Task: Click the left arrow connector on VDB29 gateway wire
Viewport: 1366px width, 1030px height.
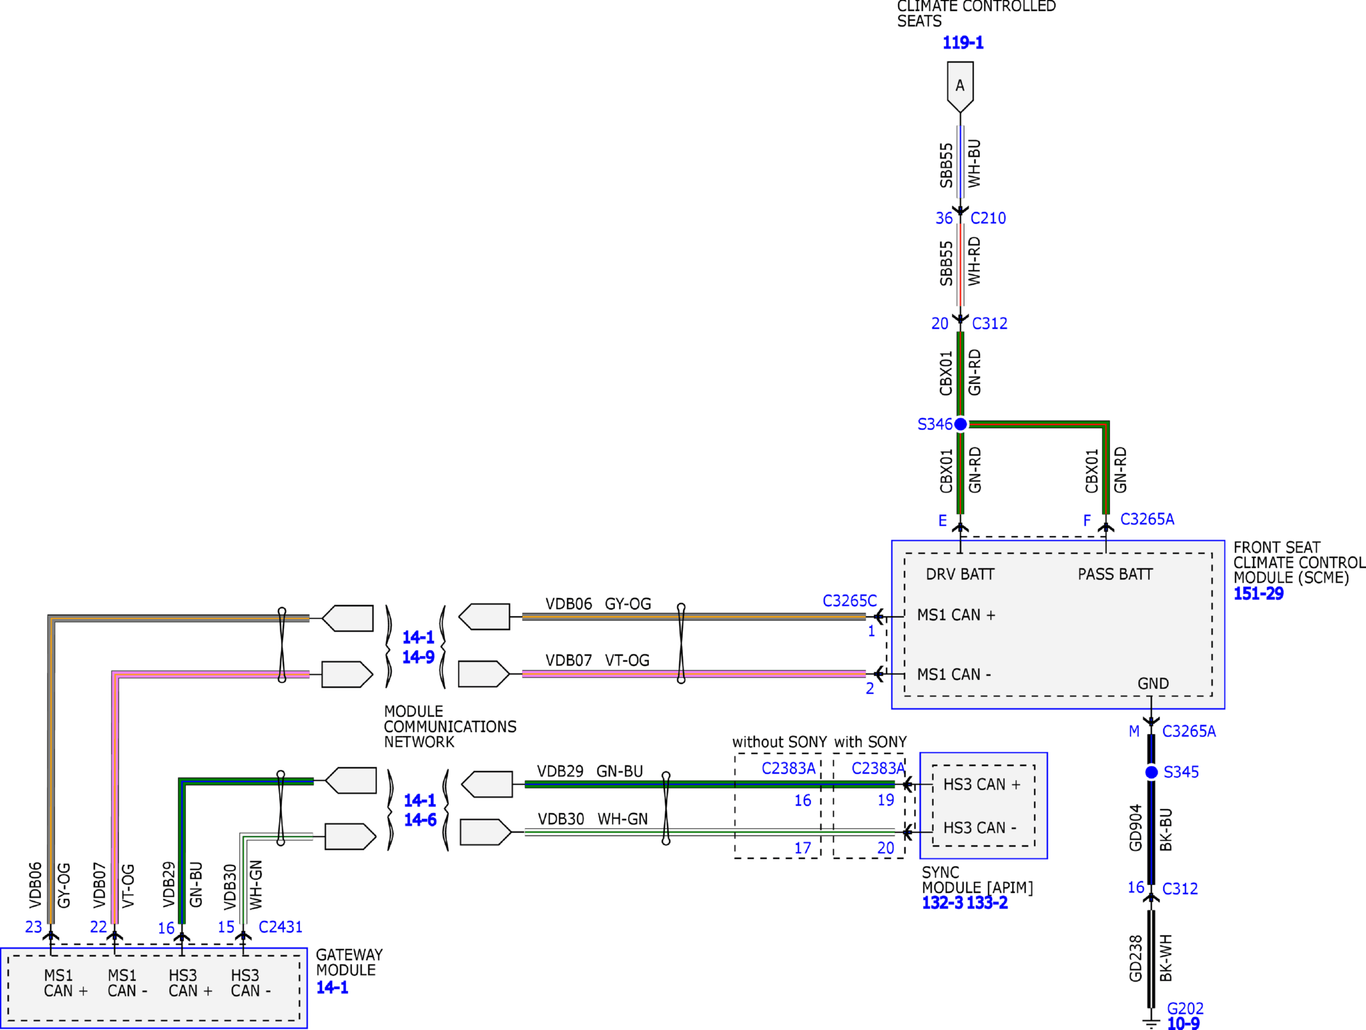Action: (x=350, y=781)
